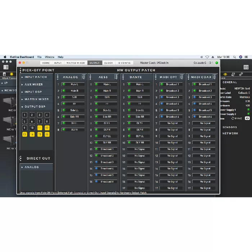
Task: Toggle yellow Output DSP channel 13 button
Action: tap(24, 134)
